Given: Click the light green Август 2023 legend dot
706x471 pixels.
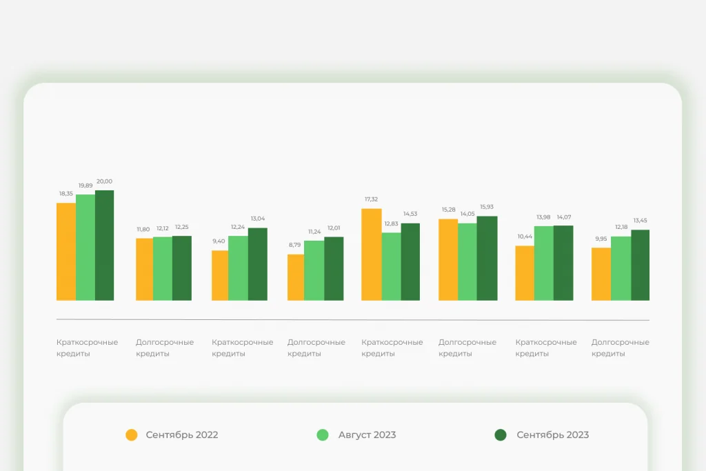Looking at the screenshot, I should coord(323,435).
